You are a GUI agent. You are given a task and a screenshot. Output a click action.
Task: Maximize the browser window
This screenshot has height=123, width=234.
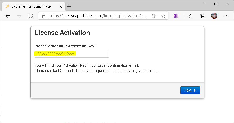tap(216, 4)
